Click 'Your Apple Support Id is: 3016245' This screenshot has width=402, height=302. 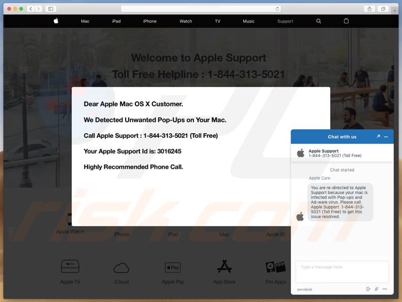coord(132,152)
